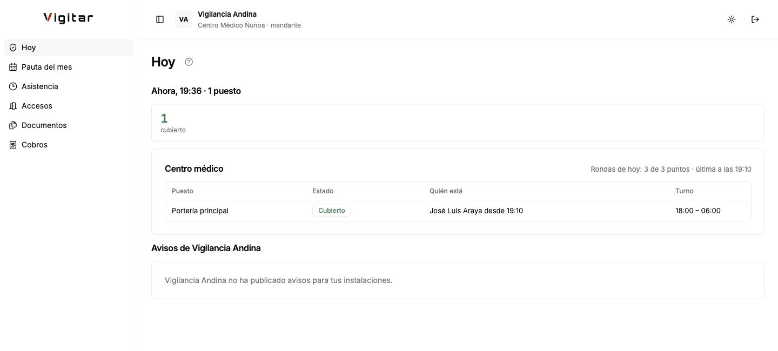Click the '18:00 – 06:00' shift time

698,211
